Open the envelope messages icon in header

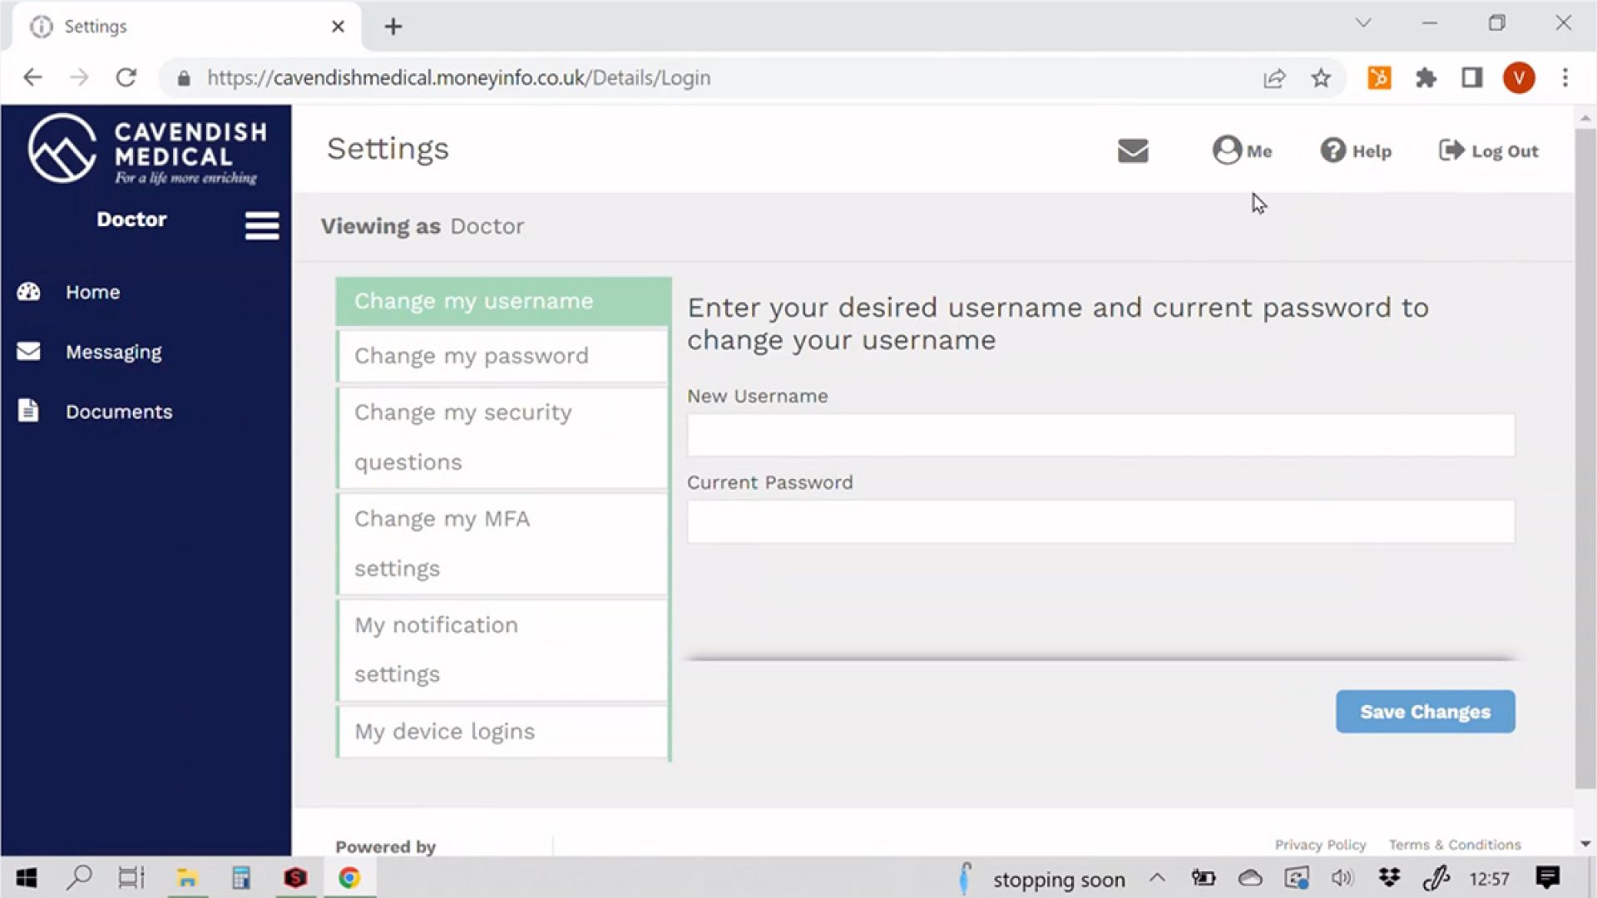pos(1133,150)
